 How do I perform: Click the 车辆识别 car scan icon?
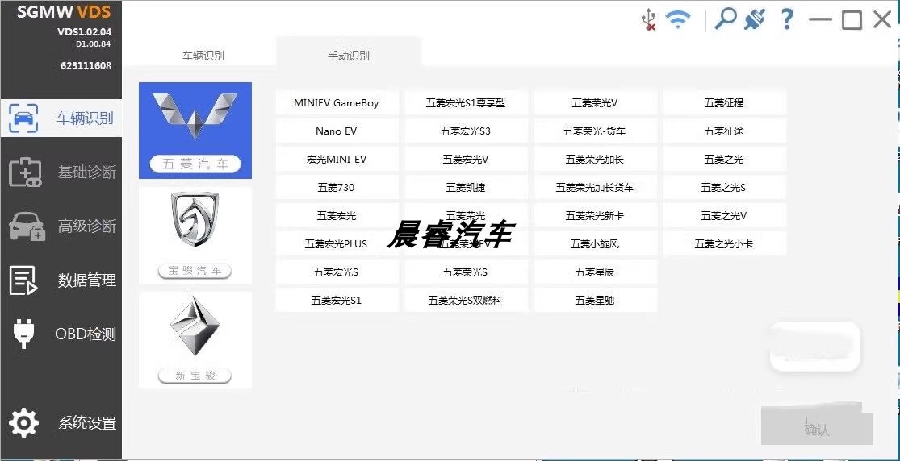(23, 118)
